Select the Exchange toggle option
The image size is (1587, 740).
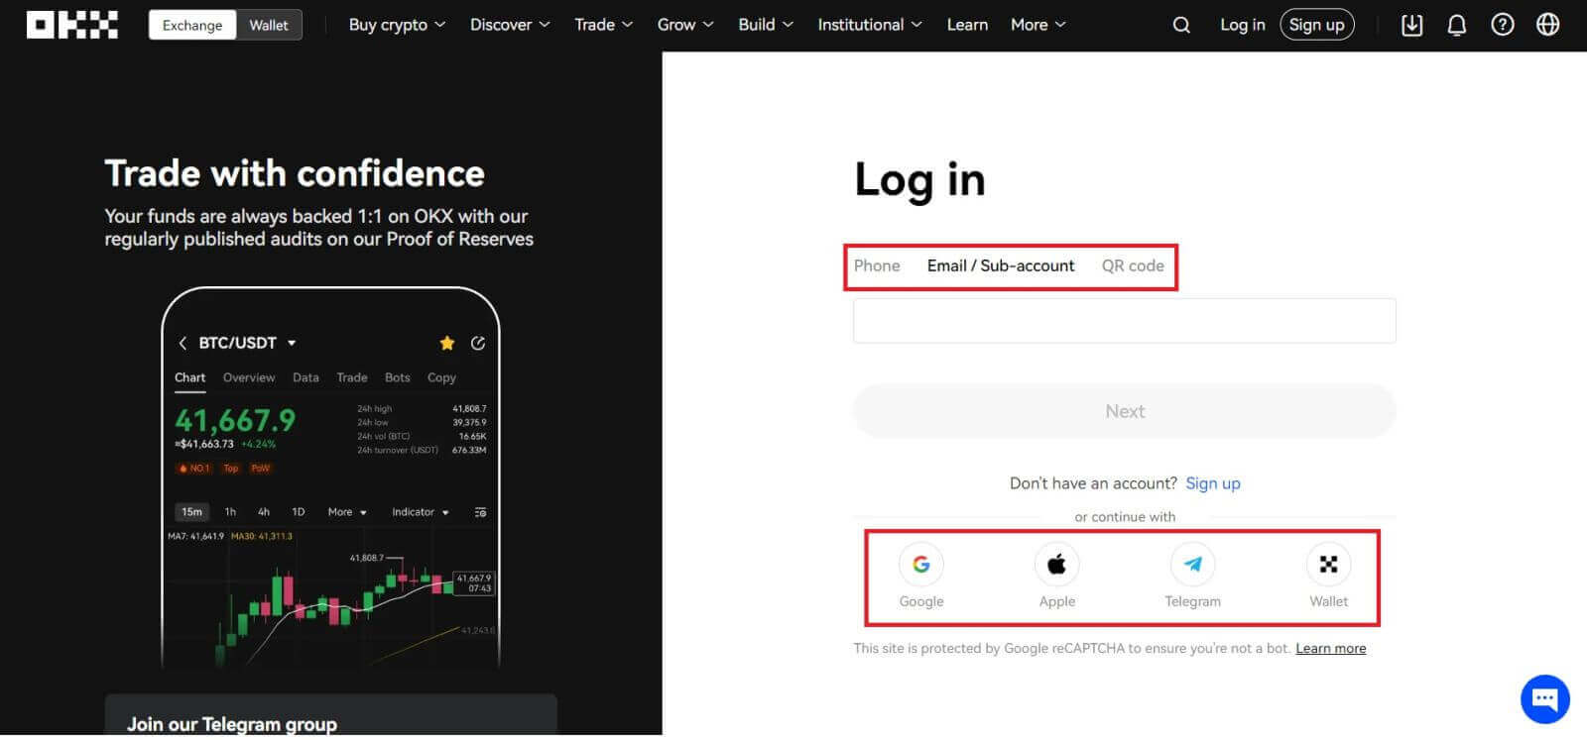[192, 25]
